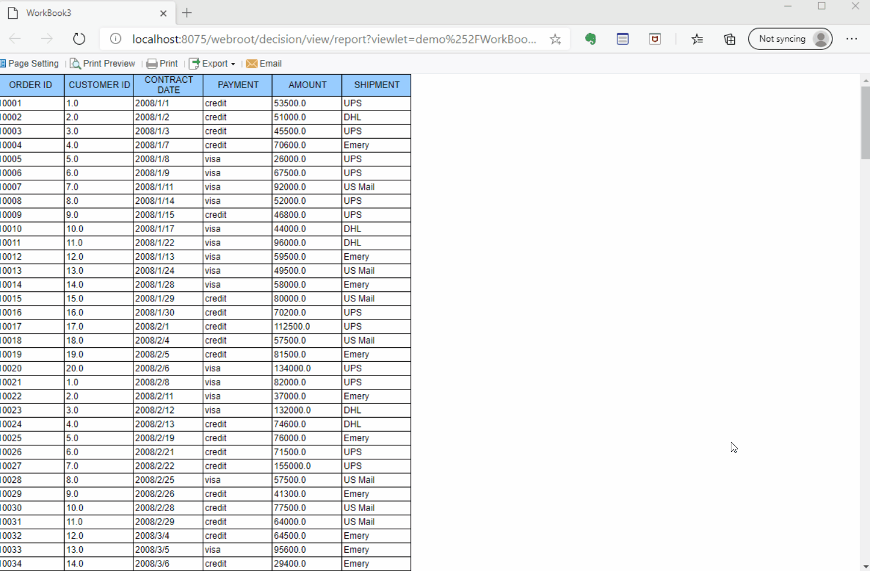Click the Not syncing profile button

point(790,39)
